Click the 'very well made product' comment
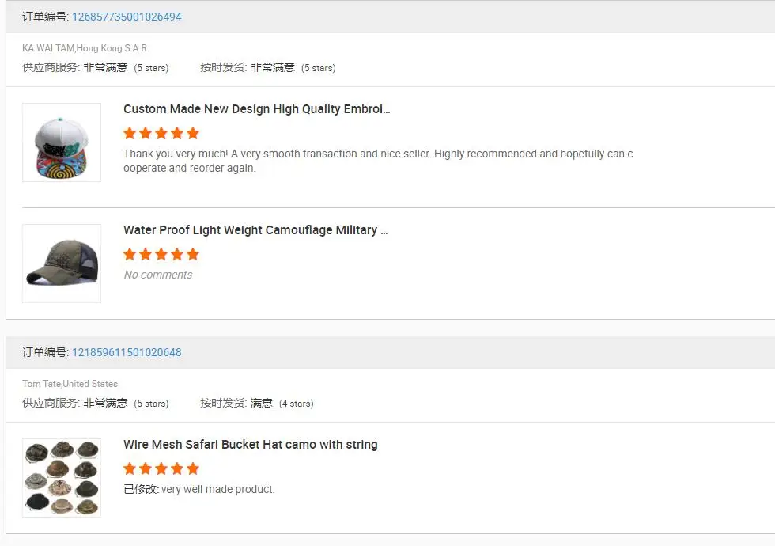This screenshot has width=775, height=546. (217, 489)
